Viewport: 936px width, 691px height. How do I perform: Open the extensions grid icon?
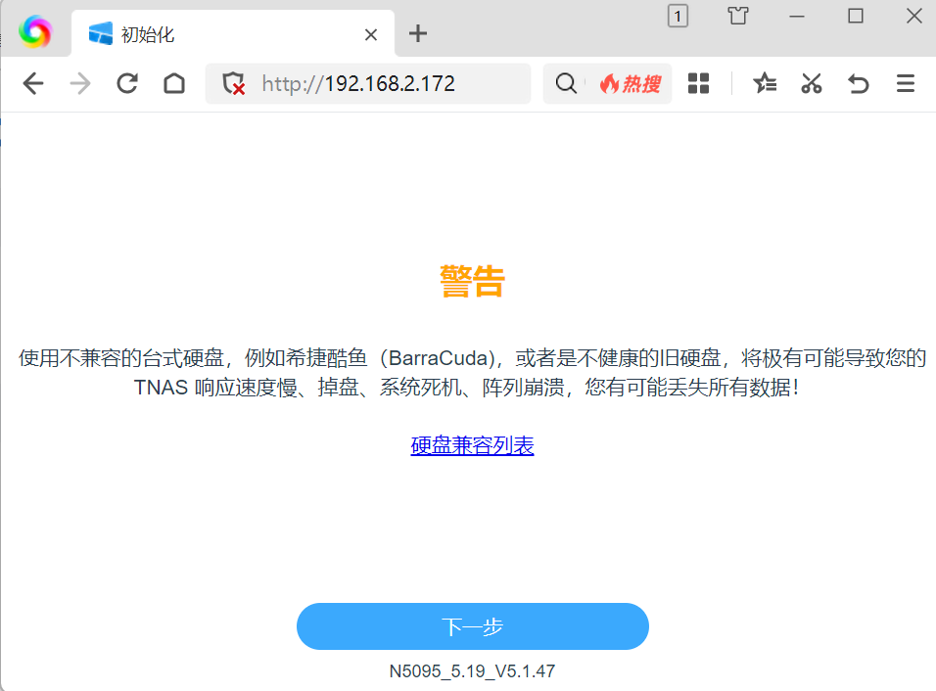click(698, 84)
